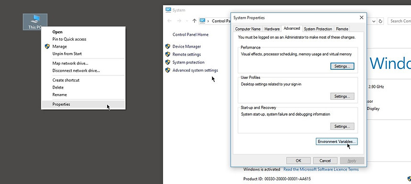The height and width of the screenshot is (184, 411).
Task: Open Performance Settings button
Action: pyautogui.click(x=342, y=66)
